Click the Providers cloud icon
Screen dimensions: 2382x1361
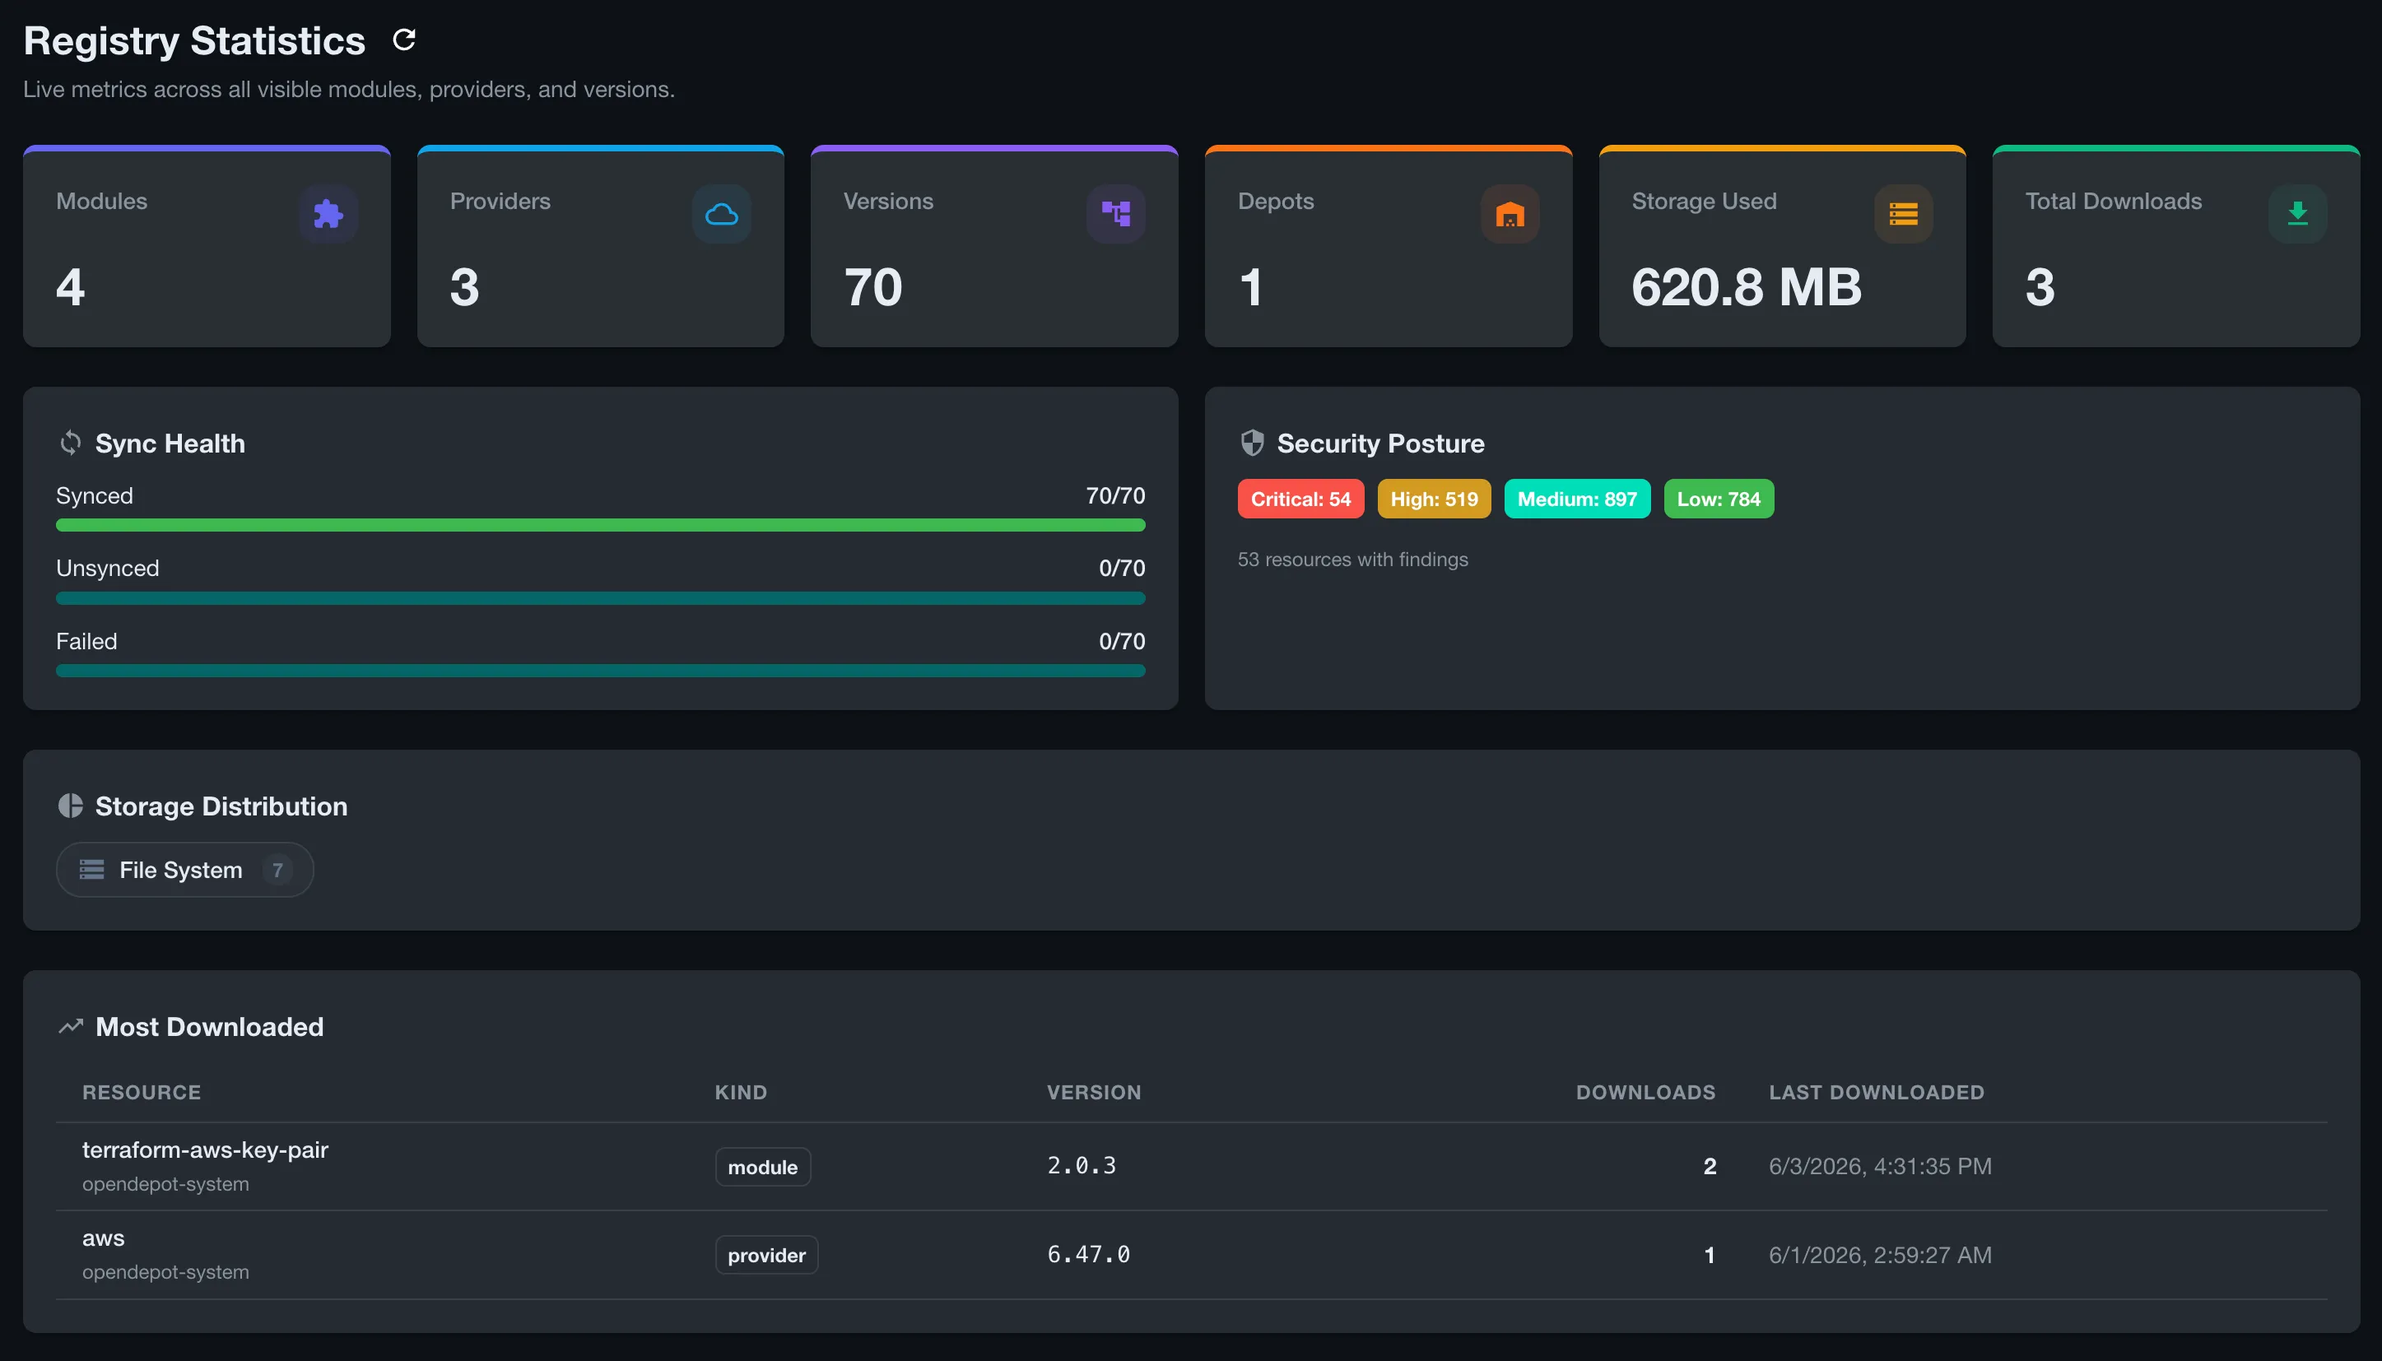tap(722, 214)
